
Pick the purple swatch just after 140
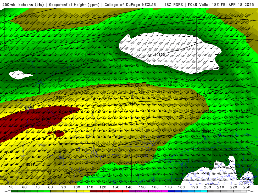[132, 191]
